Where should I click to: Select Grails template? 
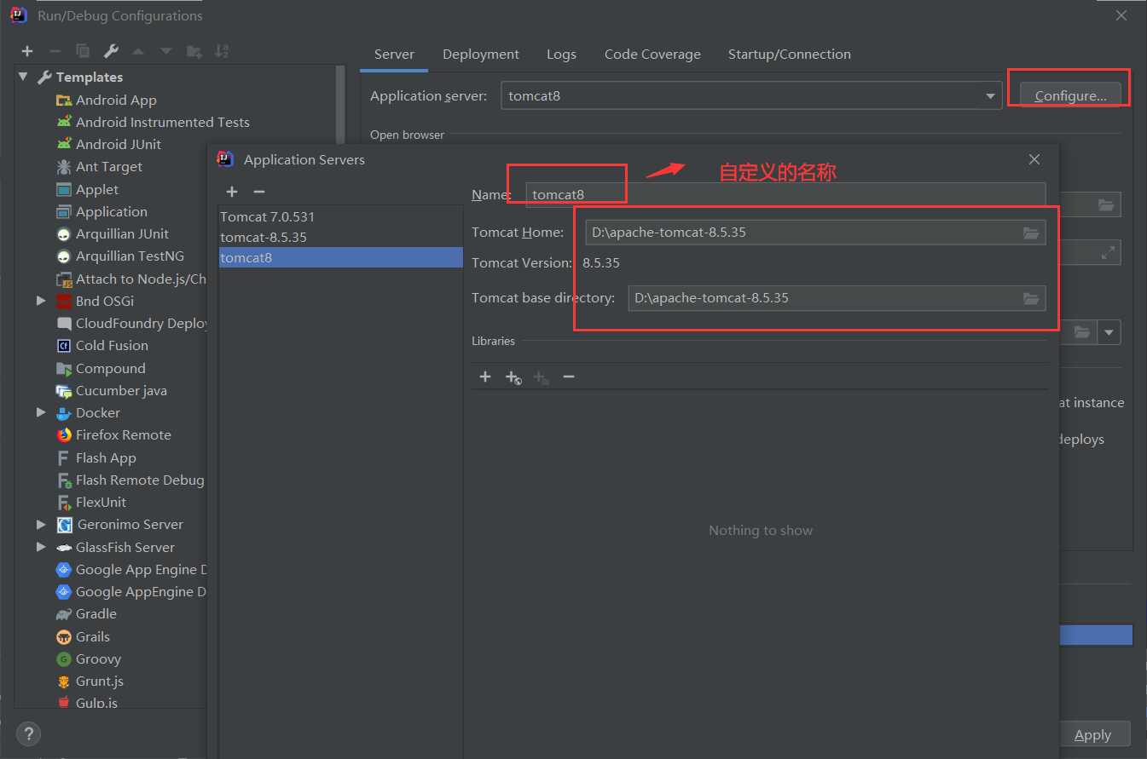[x=93, y=636]
